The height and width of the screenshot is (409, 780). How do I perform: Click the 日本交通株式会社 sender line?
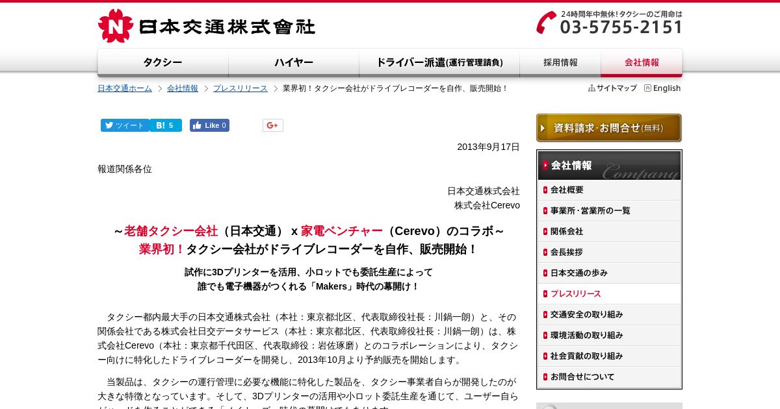tap(484, 191)
